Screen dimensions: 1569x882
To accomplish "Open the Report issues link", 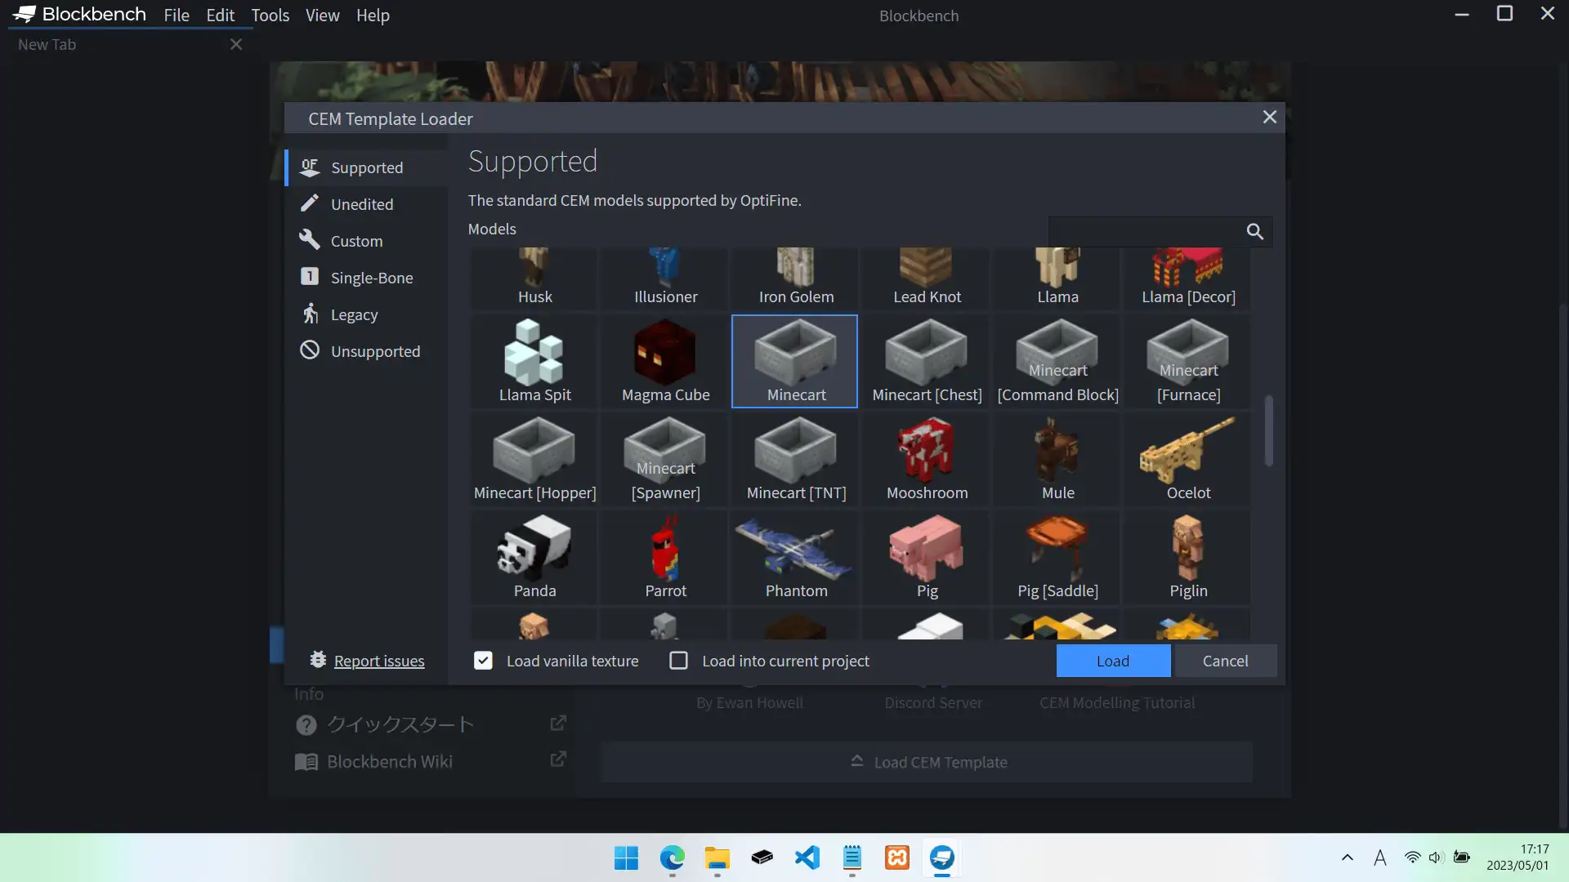I will (379, 661).
